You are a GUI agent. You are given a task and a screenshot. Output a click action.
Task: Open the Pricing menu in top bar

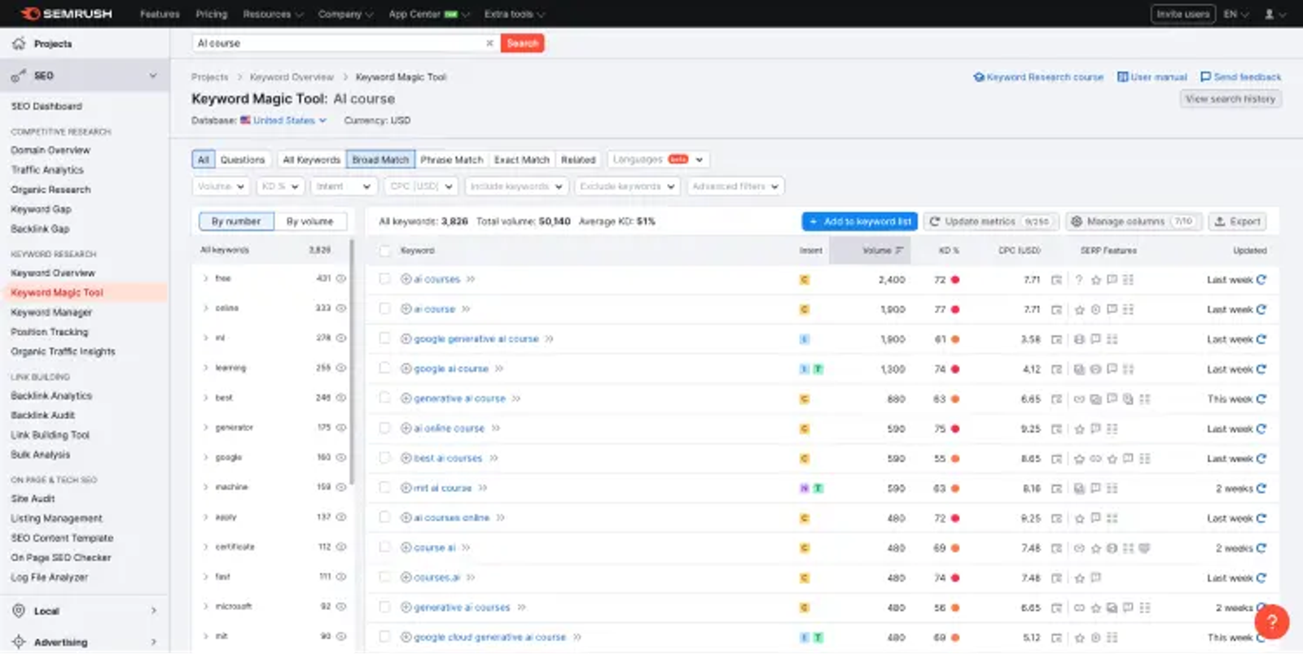coord(212,14)
